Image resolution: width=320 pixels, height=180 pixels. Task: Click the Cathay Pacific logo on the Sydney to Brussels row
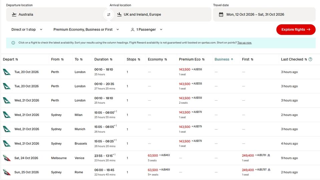click(x=7, y=144)
